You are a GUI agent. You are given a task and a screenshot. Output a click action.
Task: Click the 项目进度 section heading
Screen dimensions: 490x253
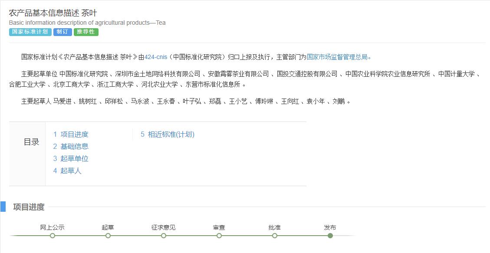[29, 207]
